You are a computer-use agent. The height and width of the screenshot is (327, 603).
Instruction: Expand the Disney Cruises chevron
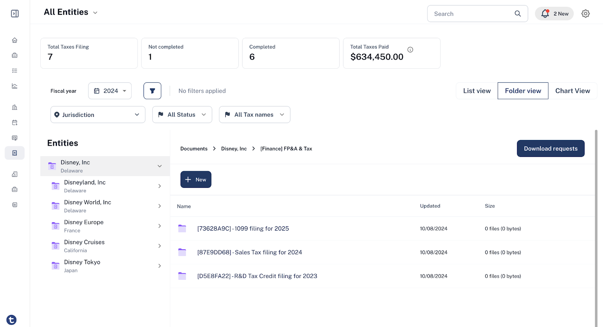tap(159, 246)
